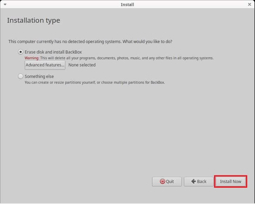255x204 pixels.
Task: Click 'You can create or resize partitions' description
Action: click(x=95, y=82)
